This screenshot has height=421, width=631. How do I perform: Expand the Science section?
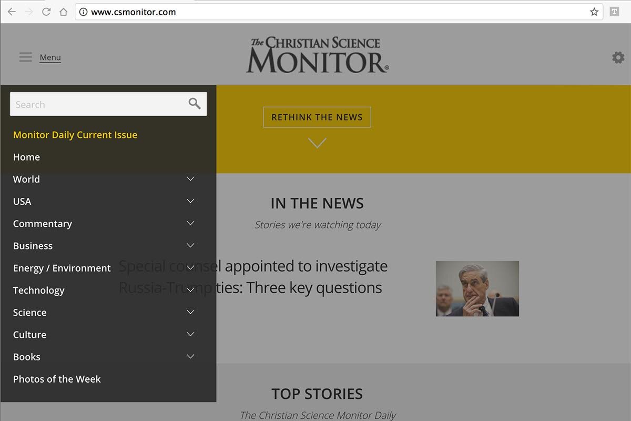(x=191, y=312)
